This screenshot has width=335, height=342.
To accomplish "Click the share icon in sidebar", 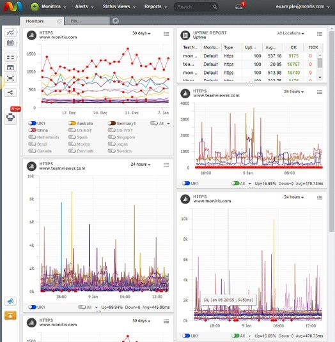I will pos(10,93).
